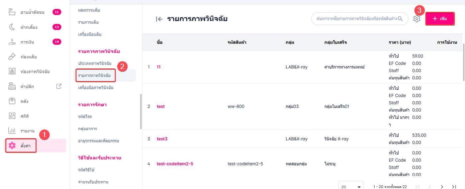Click the external link icon beside ค้าปลีก
The height and width of the screenshot is (189, 465).
point(59,86)
